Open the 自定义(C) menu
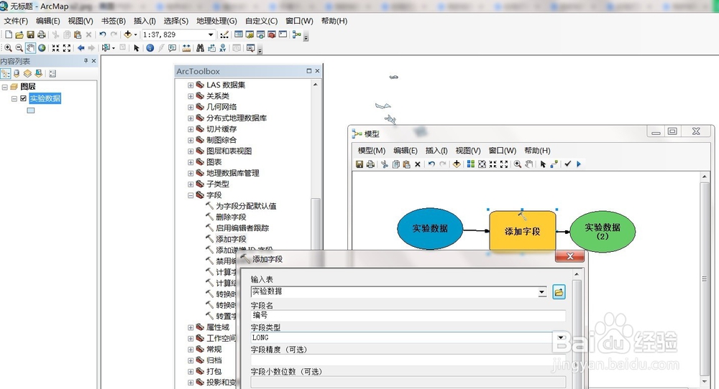 [x=262, y=21]
